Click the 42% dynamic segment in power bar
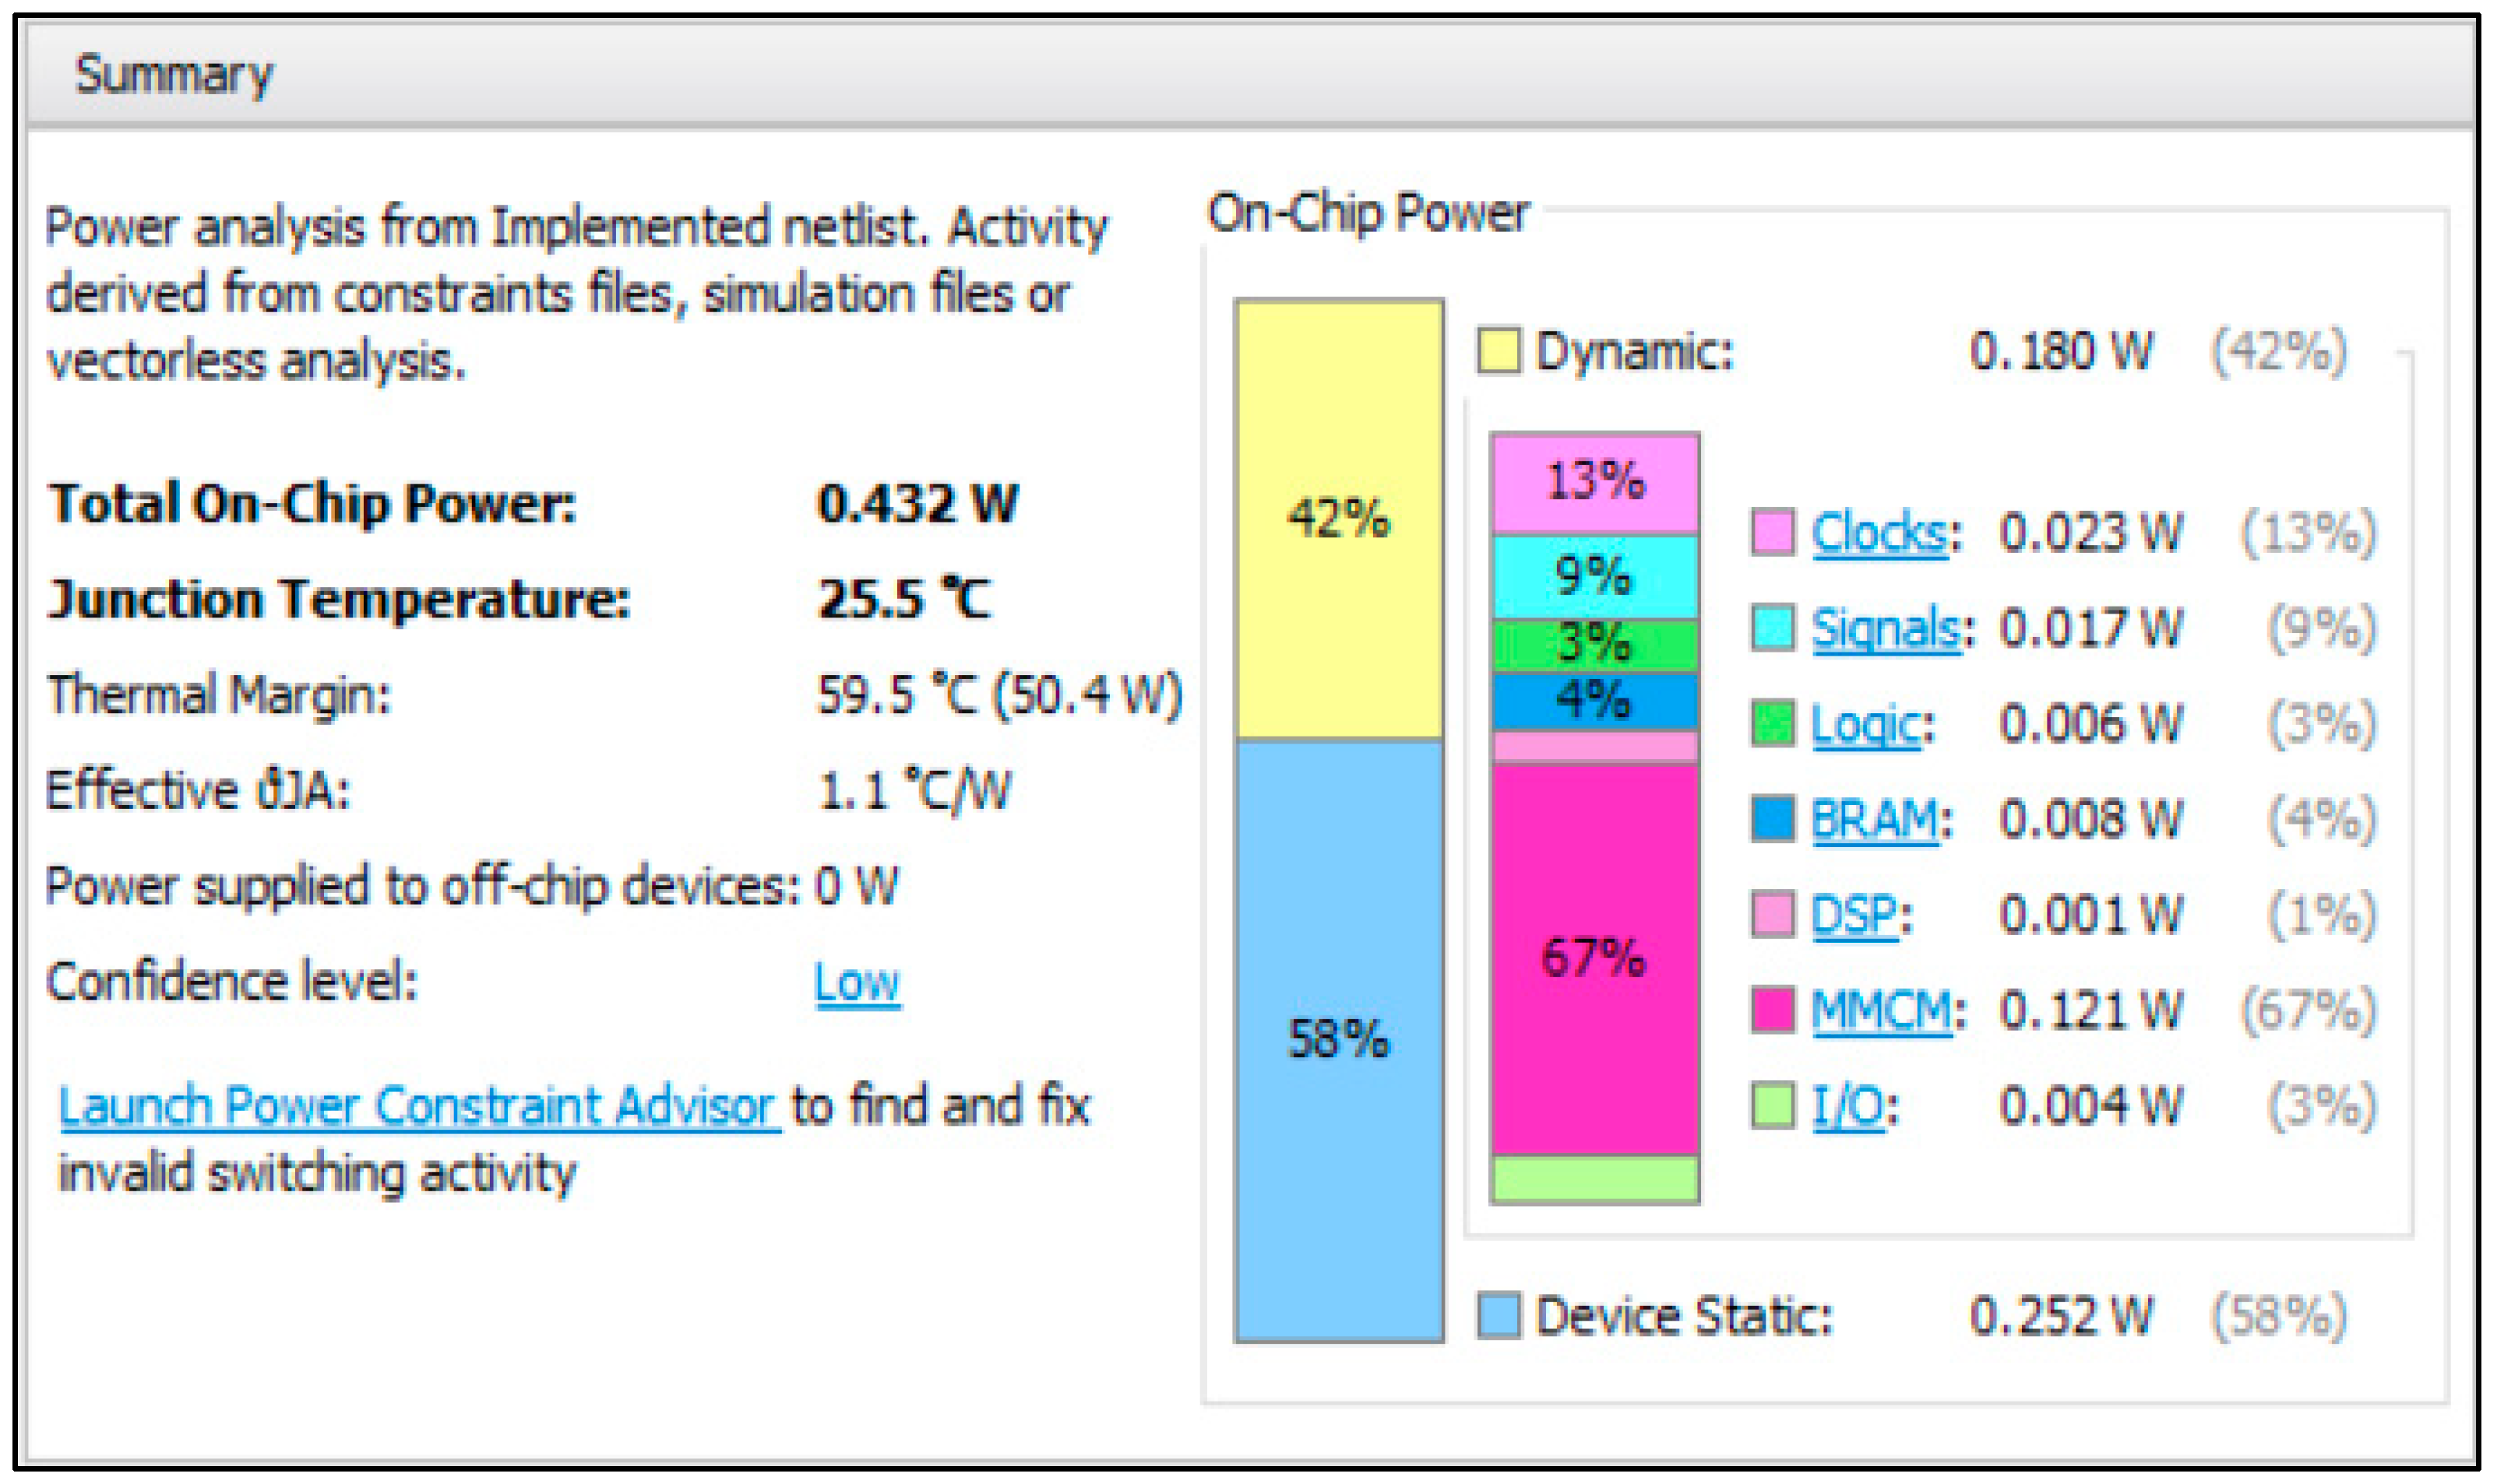The height and width of the screenshot is (1484, 2497). (x=1338, y=518)
